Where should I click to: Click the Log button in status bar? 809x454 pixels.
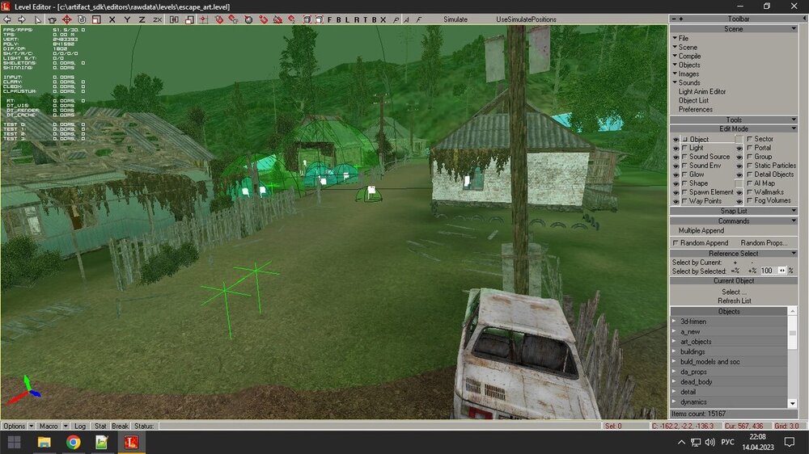tap(80, 427)
